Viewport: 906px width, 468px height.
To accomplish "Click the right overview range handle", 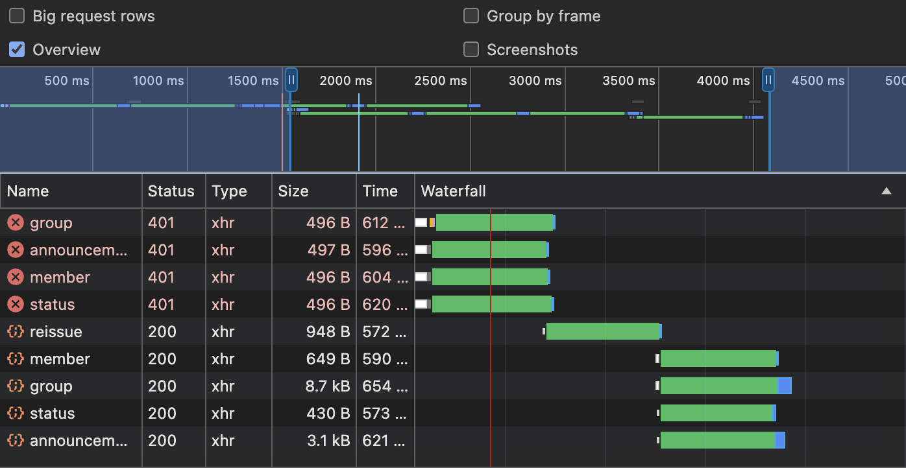I will tap(768, 80).
